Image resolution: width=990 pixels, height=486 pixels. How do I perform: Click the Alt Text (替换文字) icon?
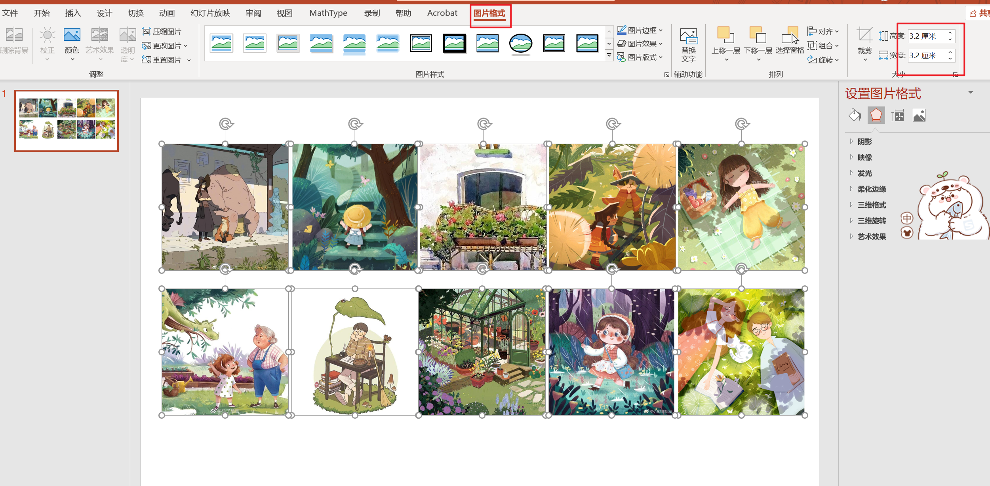688,36
